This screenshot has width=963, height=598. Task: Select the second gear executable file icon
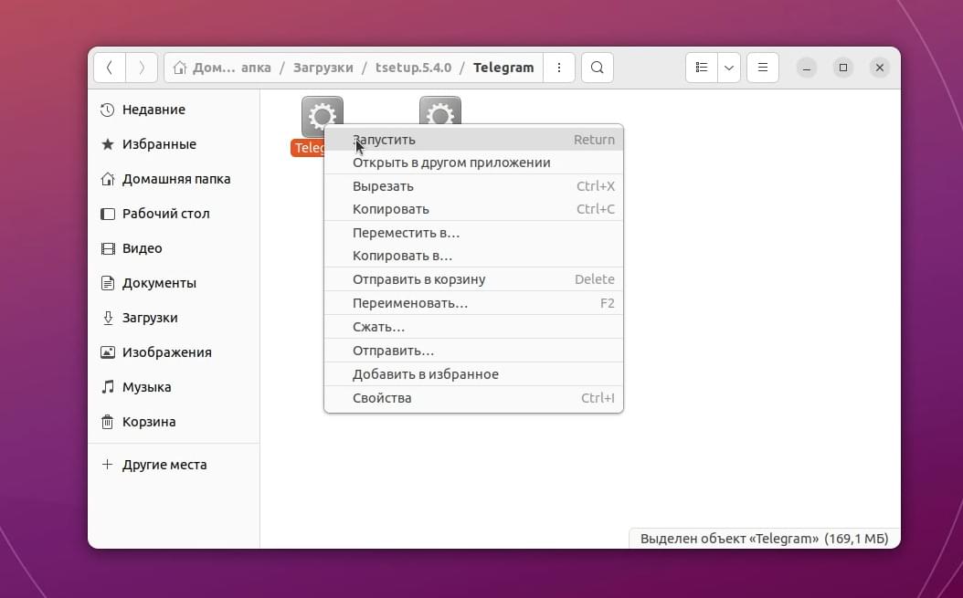440,110
